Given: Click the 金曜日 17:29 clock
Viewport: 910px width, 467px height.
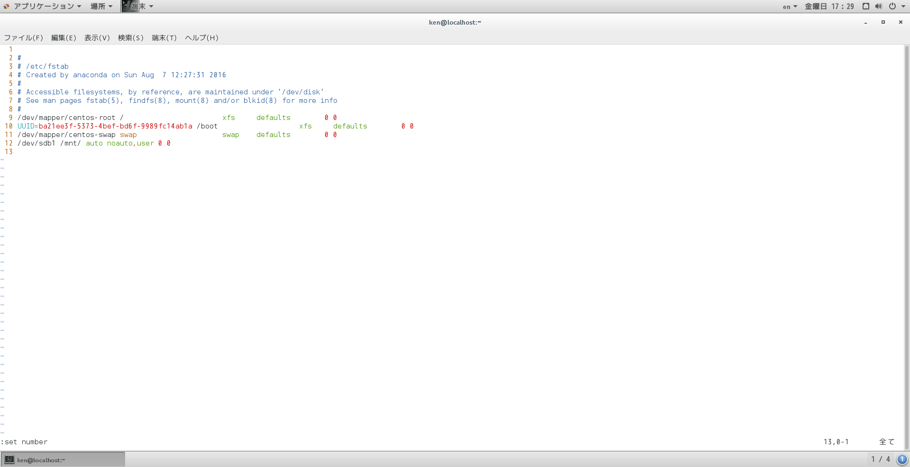Looking at the screenshot, I should click(x=829, y=6).
